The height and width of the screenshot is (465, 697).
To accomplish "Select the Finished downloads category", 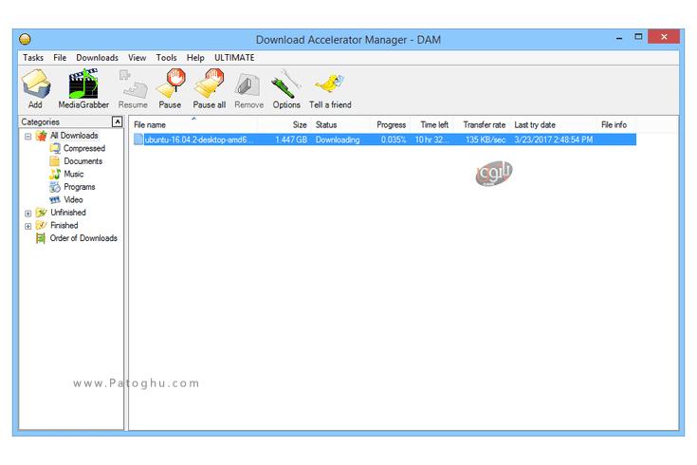I will [x=64, y=226].
